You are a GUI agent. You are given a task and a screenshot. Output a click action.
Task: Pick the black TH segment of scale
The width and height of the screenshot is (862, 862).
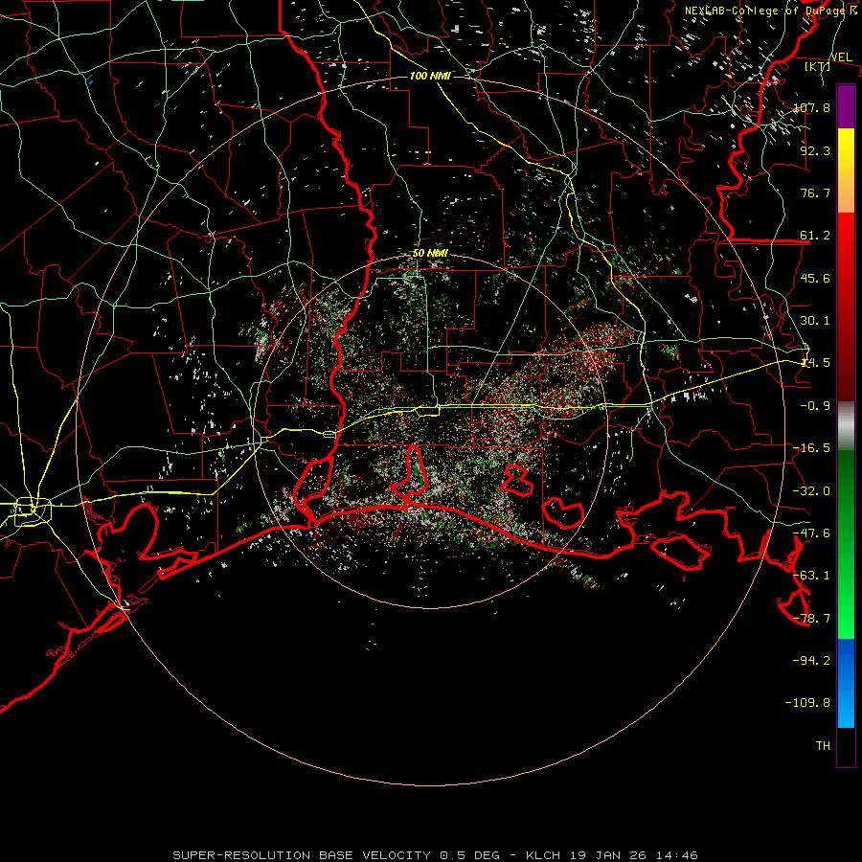846,746
